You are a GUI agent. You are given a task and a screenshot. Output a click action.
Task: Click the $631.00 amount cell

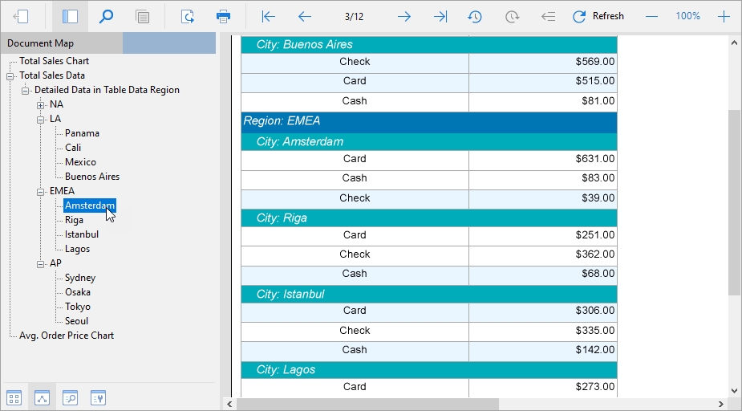pos(543,160)
